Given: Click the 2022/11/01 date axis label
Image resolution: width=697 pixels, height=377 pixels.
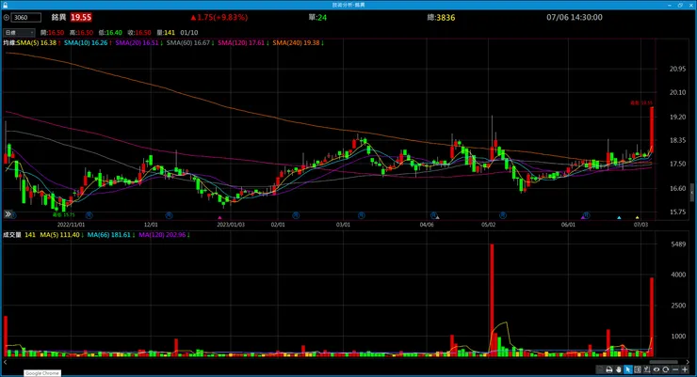Looking at the screenshot, I should 71,225.
